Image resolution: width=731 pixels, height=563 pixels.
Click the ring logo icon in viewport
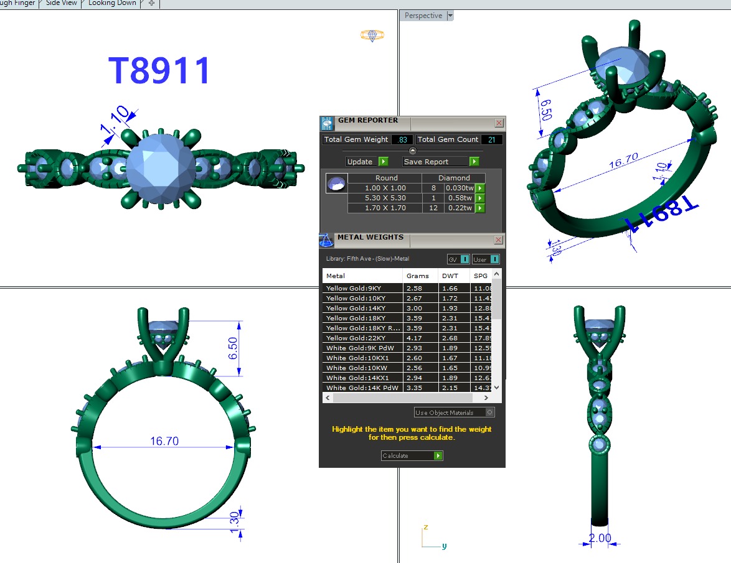point(372,35)
